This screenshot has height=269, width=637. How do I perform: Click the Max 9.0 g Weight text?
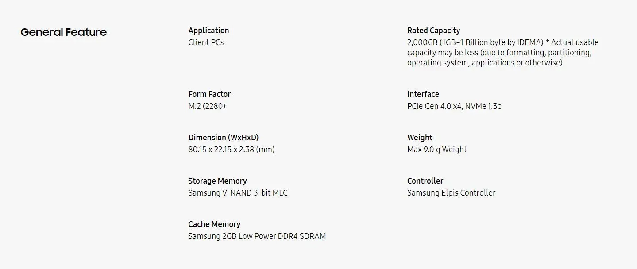click(x=437, y=150)
